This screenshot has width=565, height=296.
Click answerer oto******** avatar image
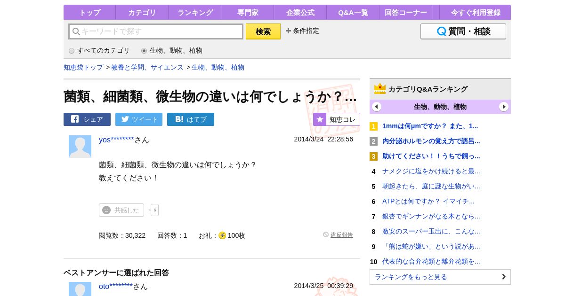80,289
